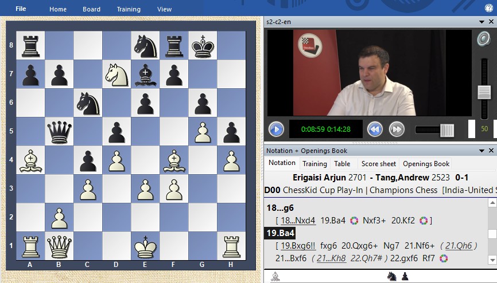Viewport: 497px width, 283px height.
Task: Select the black queen on b5
Action: click(59, 132)
